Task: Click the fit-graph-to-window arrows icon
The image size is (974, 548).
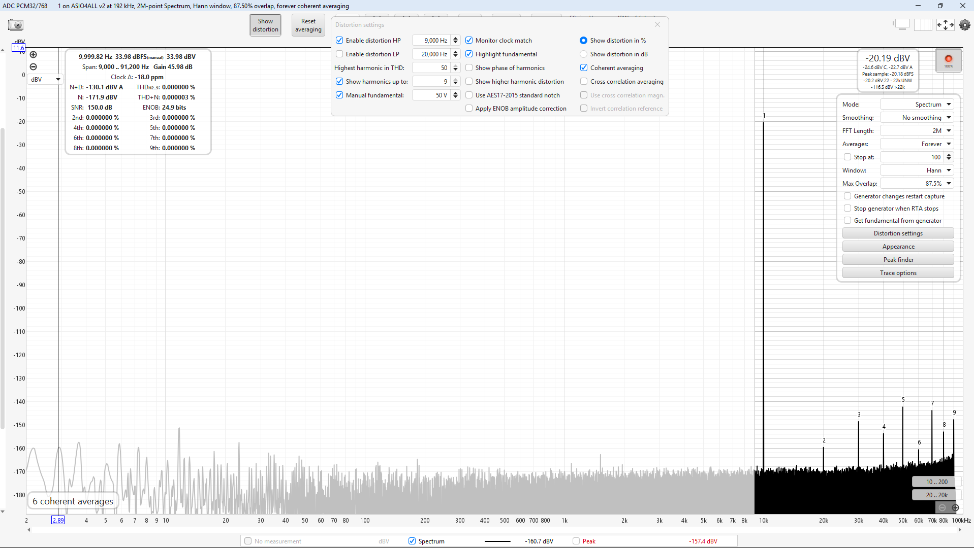Action: (946, 24)
